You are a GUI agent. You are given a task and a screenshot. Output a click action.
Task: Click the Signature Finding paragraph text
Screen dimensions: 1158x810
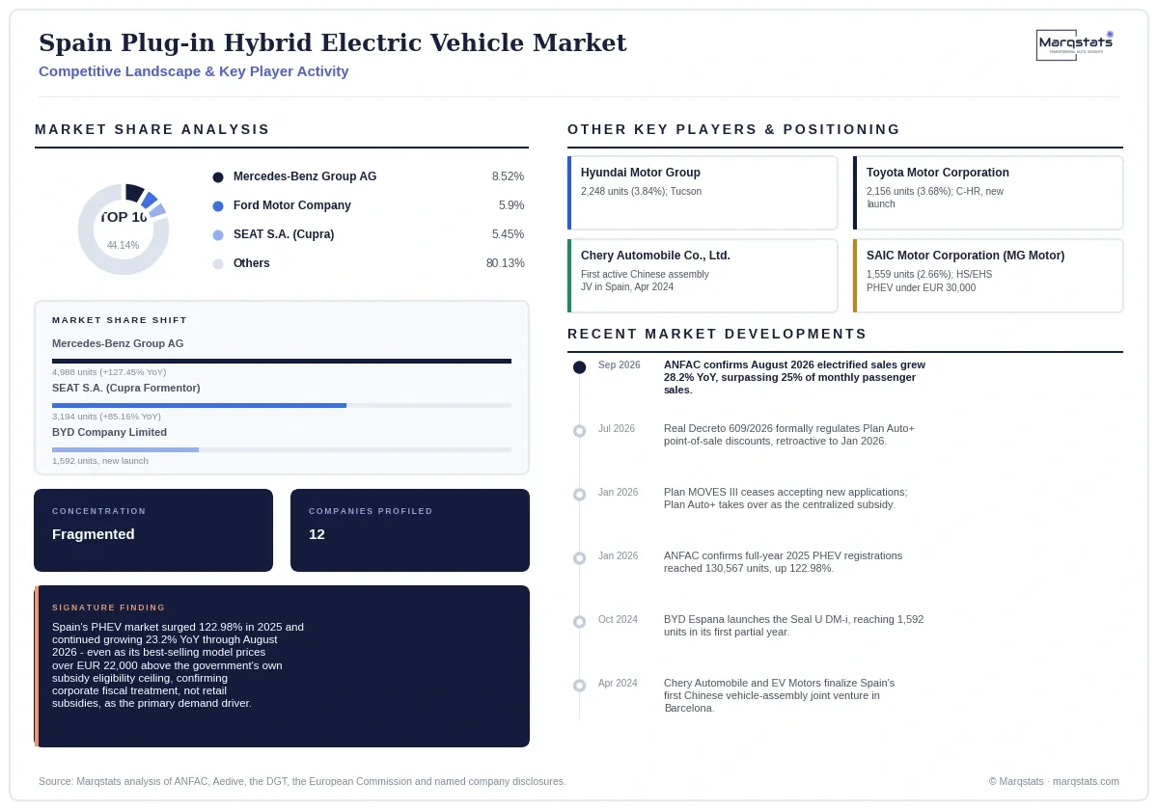pos(179,665)
